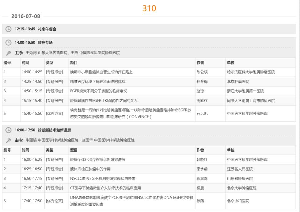Click talk title 晚期非小细胞癌抗血管生成治疗在路上
This screenshot has width=300, height=212.
tap(101, 72)
